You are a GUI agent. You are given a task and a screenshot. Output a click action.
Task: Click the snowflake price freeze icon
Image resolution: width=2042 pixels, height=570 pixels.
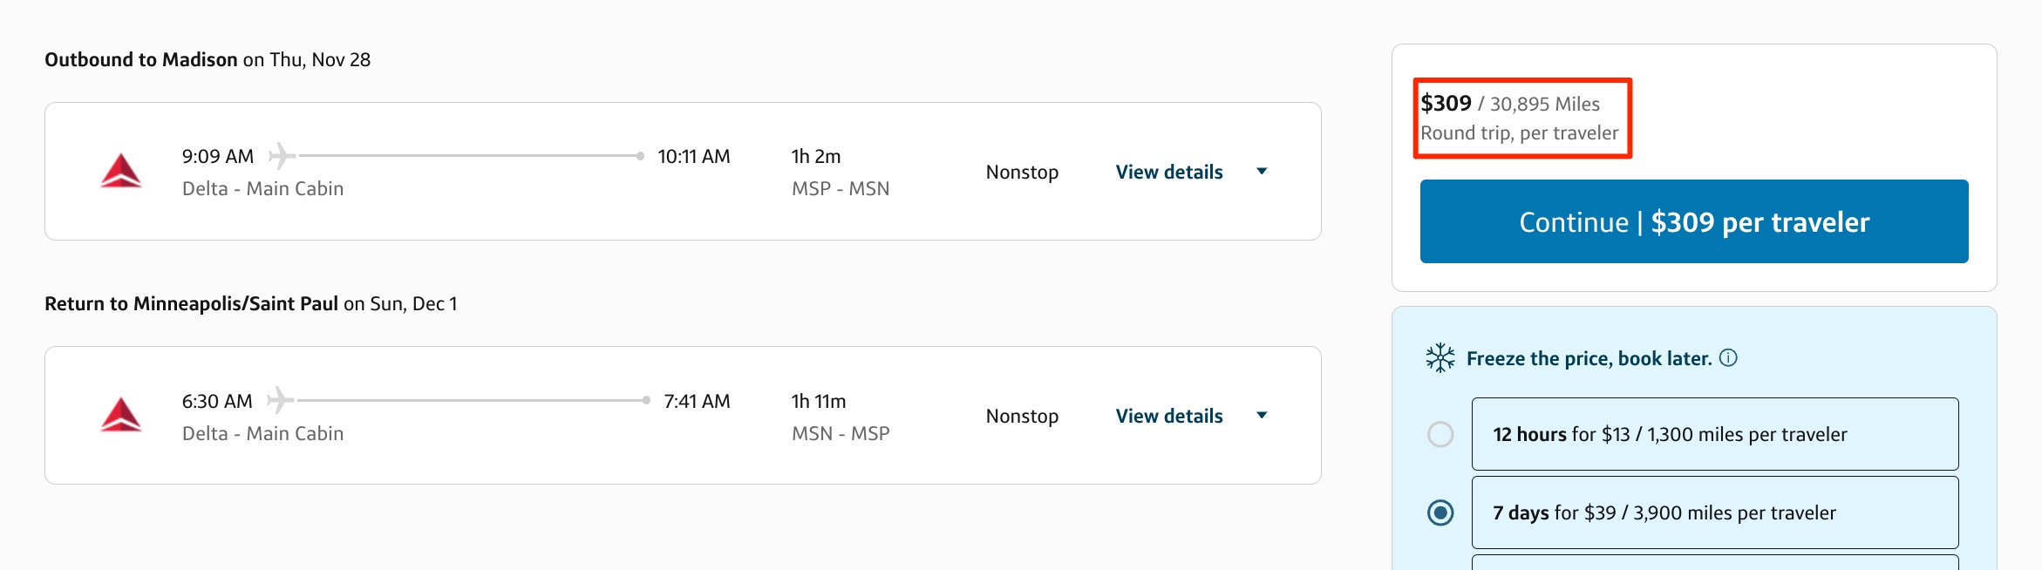[1440, 357]
